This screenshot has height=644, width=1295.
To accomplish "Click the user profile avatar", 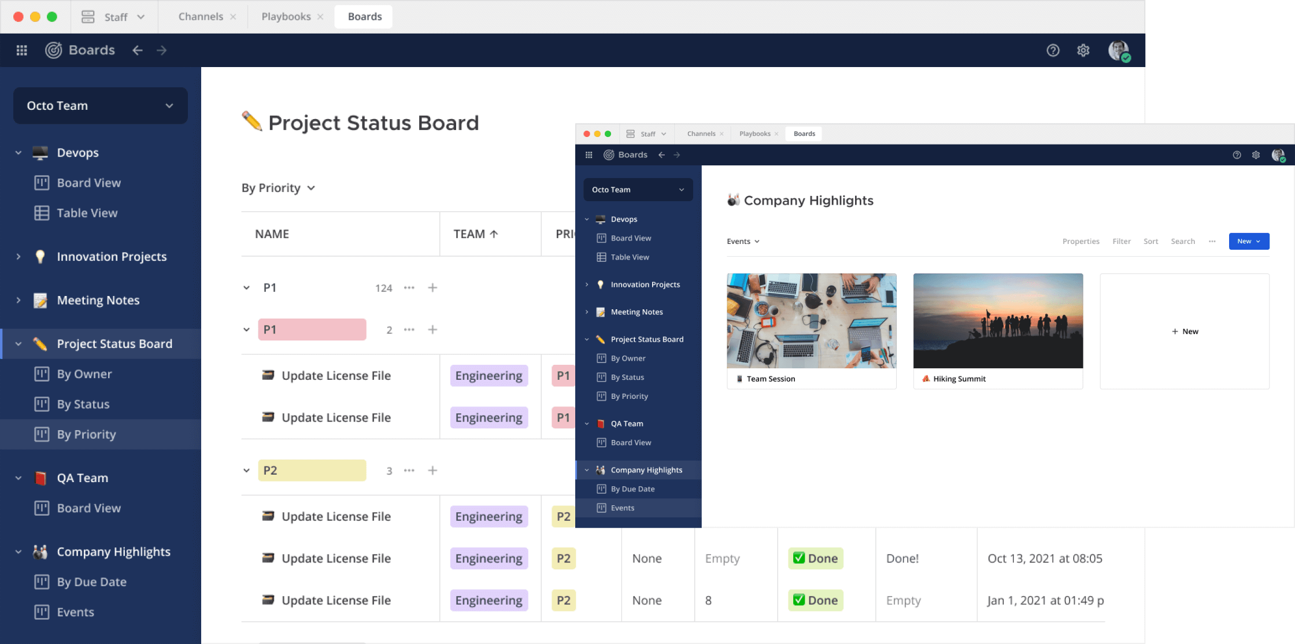I will 1119,50.
